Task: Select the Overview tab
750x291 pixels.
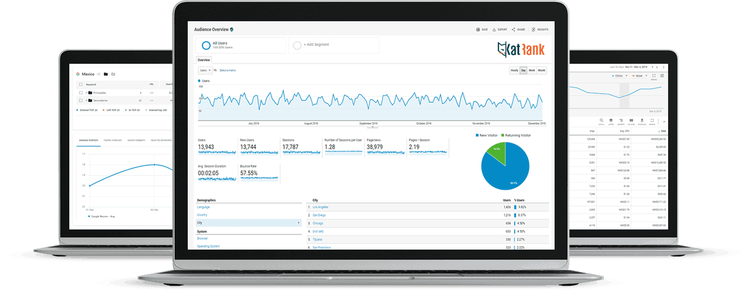Action: (x=204, y=60)
